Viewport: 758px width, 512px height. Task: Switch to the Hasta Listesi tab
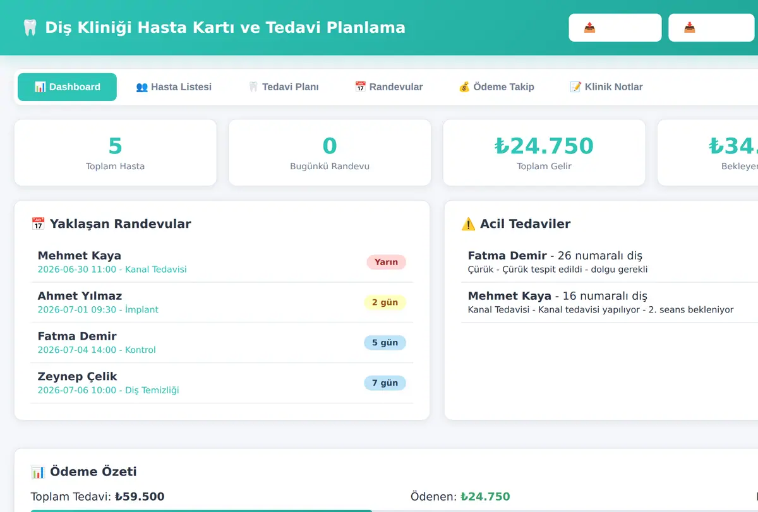pos(174,87)
